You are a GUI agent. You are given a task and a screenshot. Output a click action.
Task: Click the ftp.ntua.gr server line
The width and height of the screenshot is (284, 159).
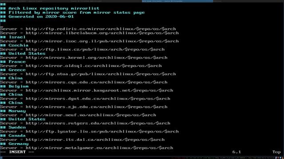pos(88,74)
